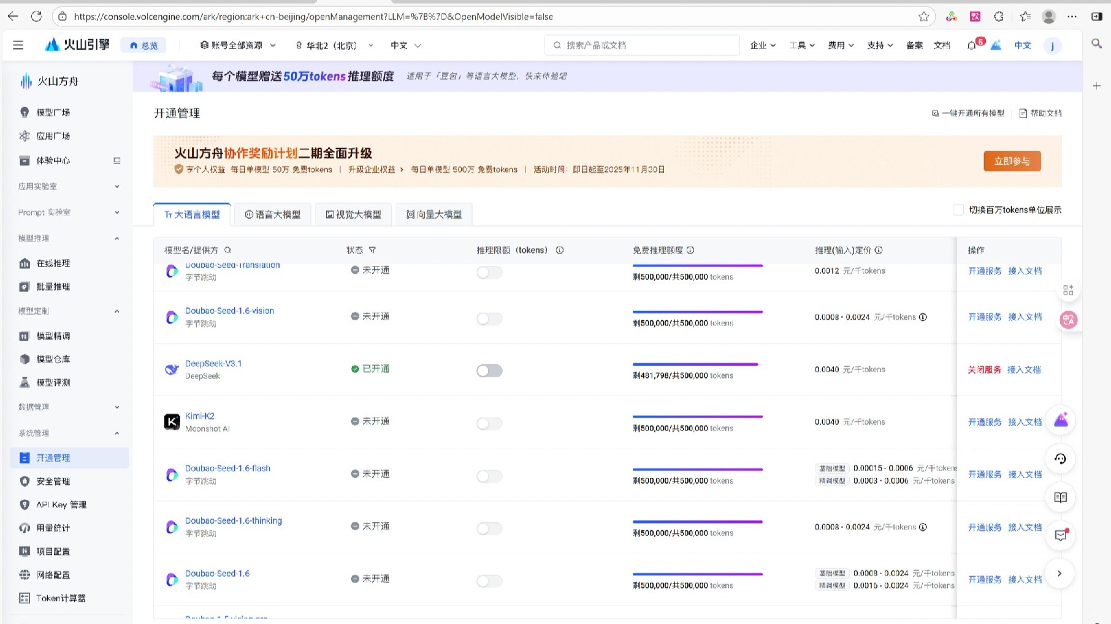Screen dimensions: 1111x624
Task: Toggle inference limit for Doubao-Seed-1.6-thinking
Action: pyautogui.click(x=489, y=528)
